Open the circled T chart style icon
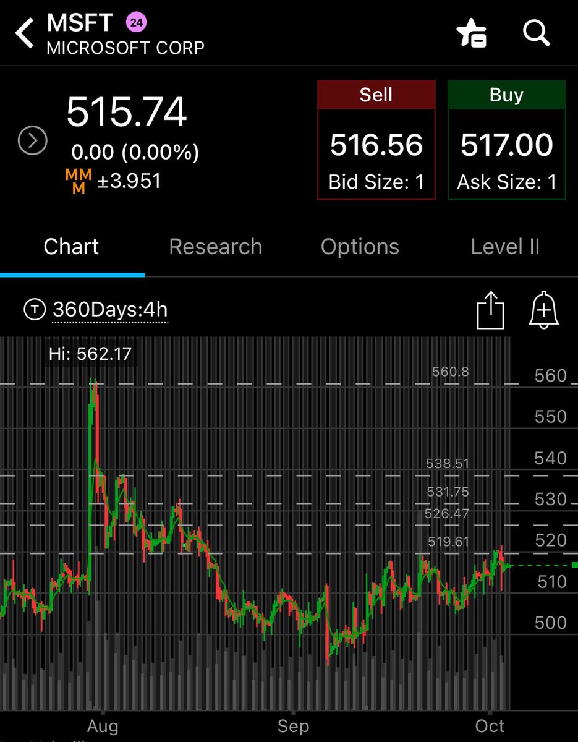The width and height of the screenshot is (578, 742). 34,309
